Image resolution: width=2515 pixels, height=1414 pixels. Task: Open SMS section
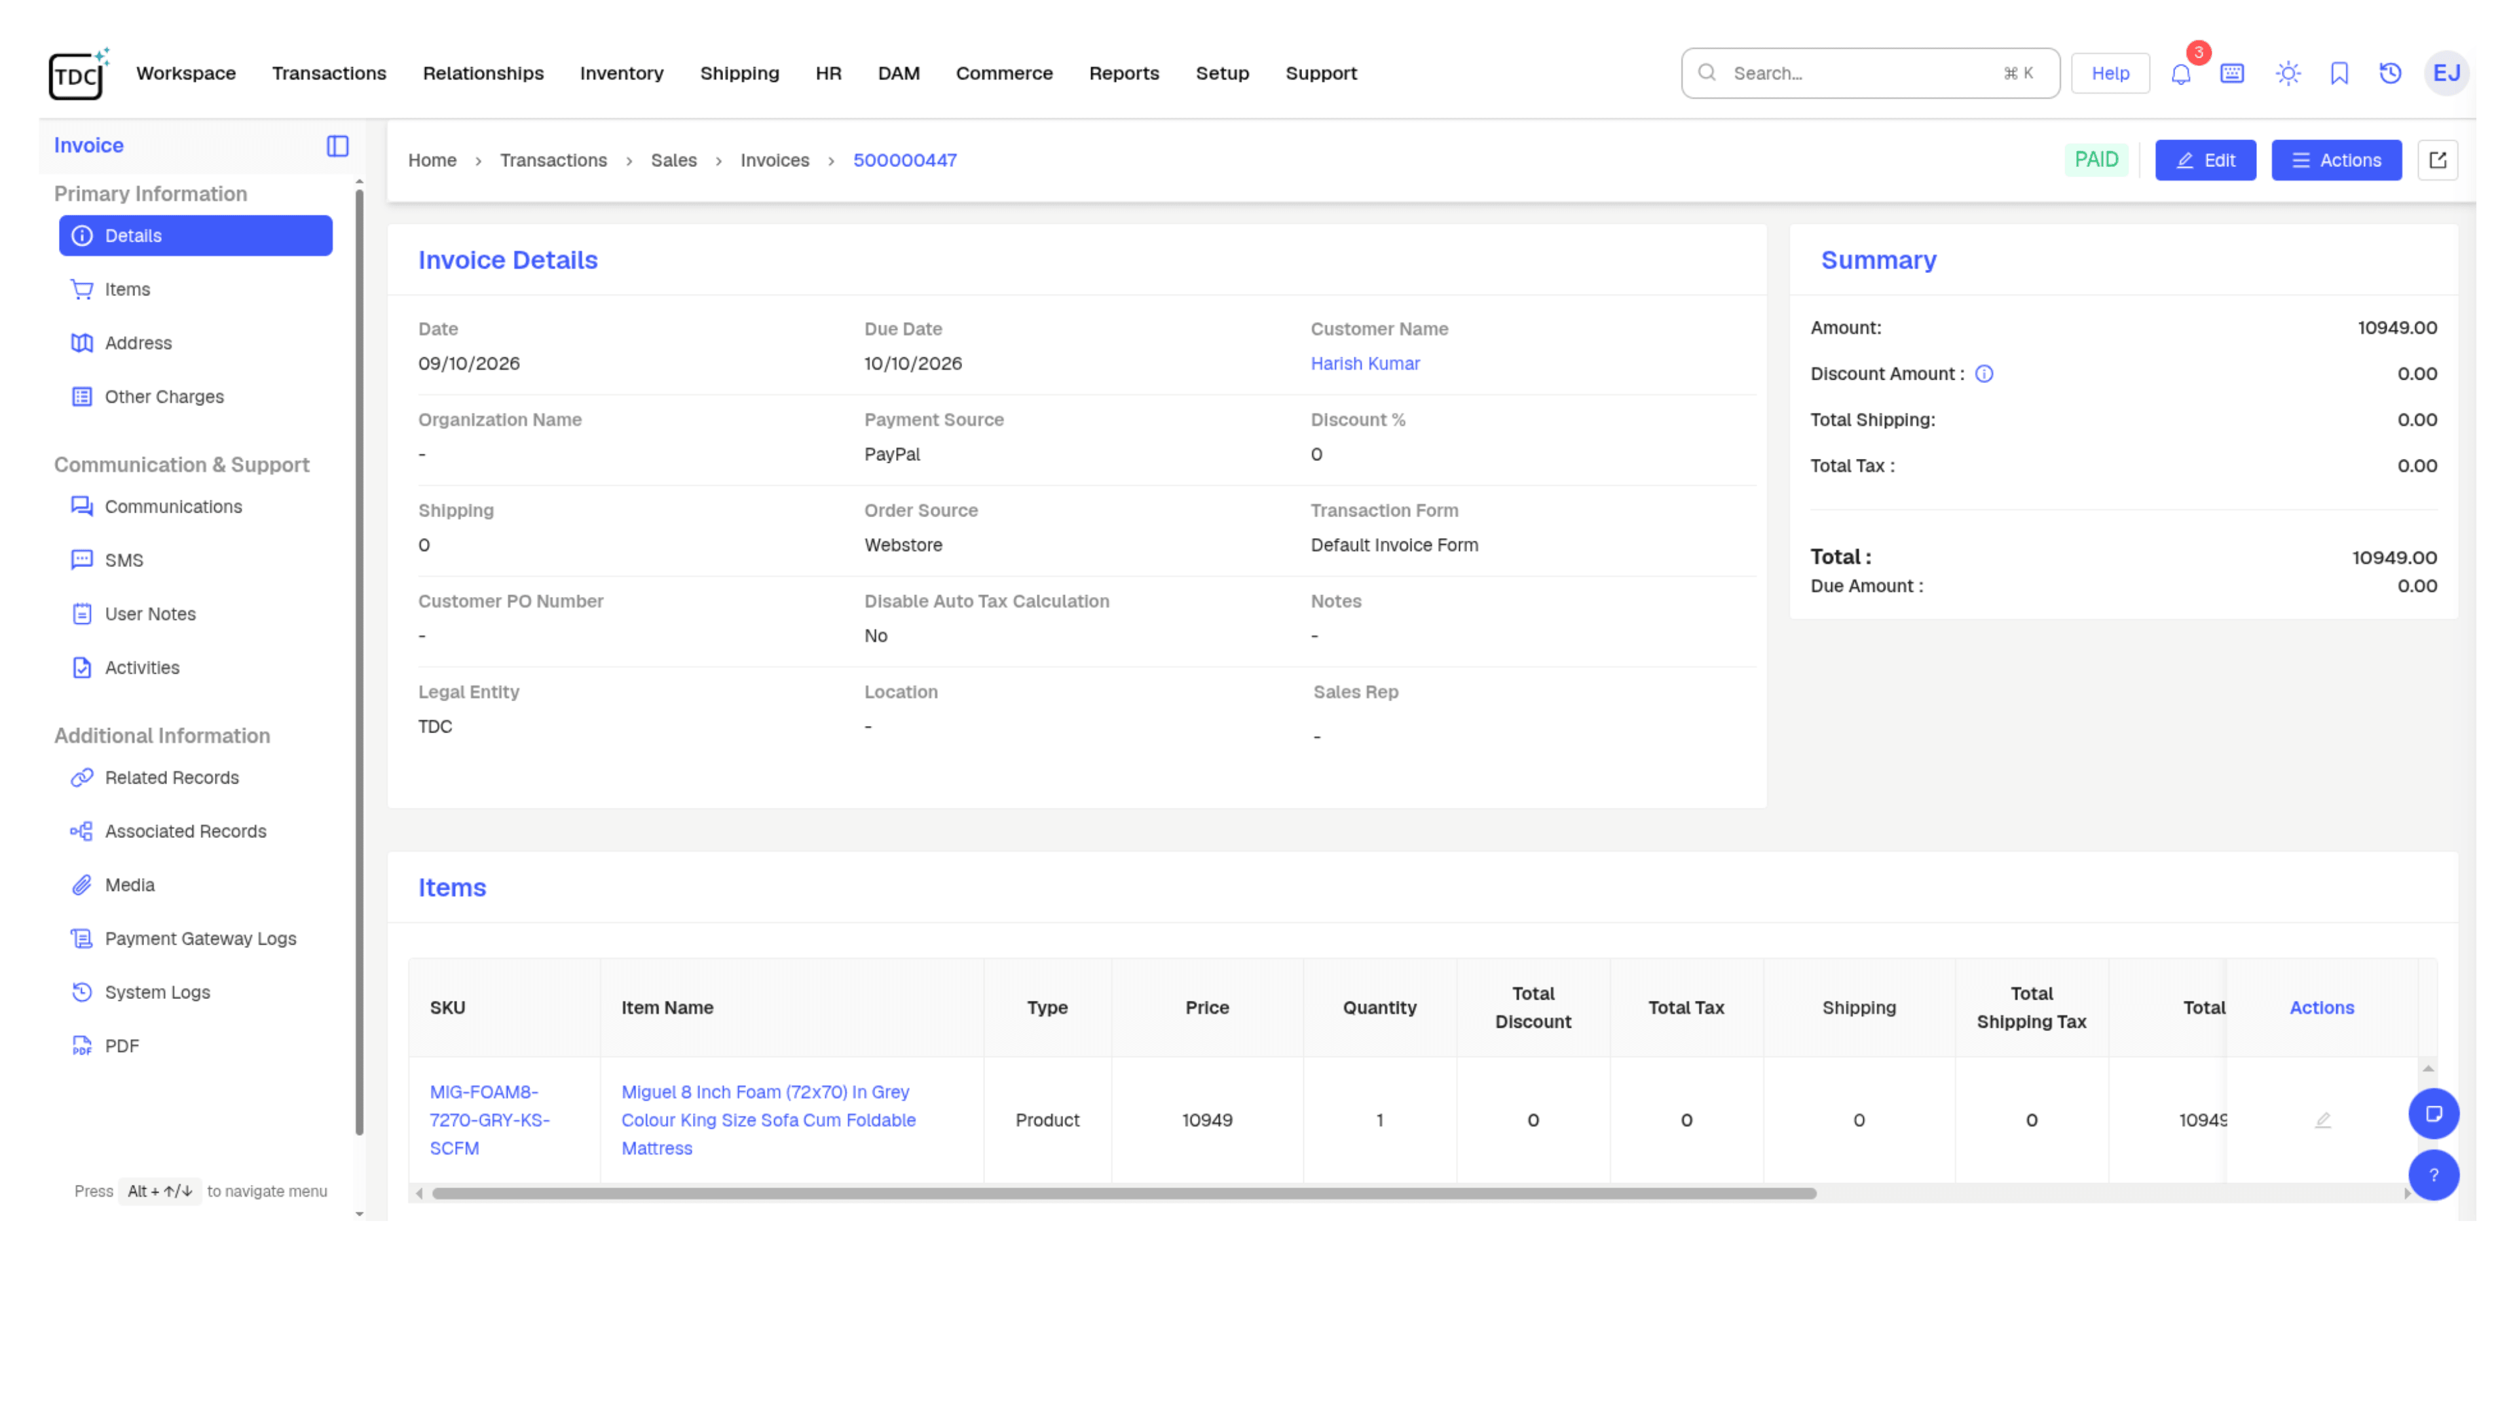(x=195, y=560)
